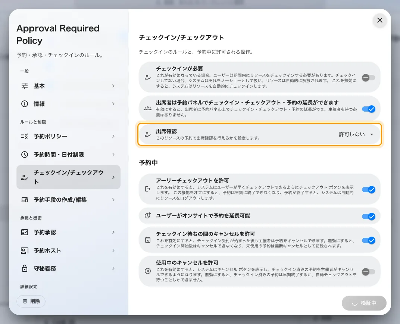Click the ルールと制限 sidebar group label

click(x=33, y=122)
